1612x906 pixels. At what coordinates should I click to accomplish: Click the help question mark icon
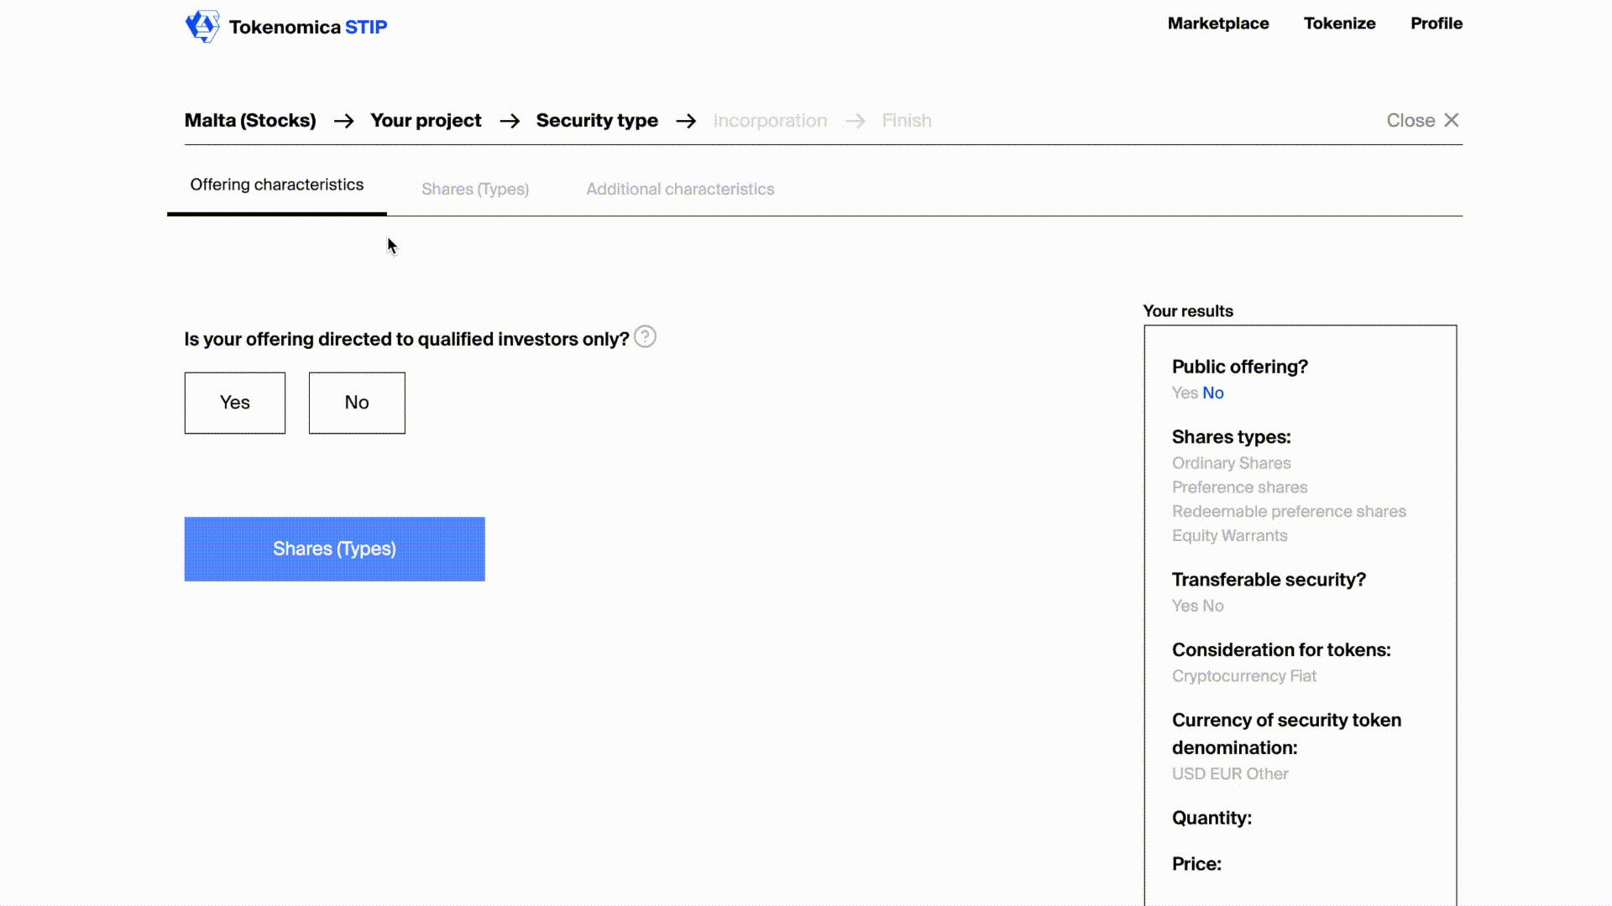click(x=645, y=337)
